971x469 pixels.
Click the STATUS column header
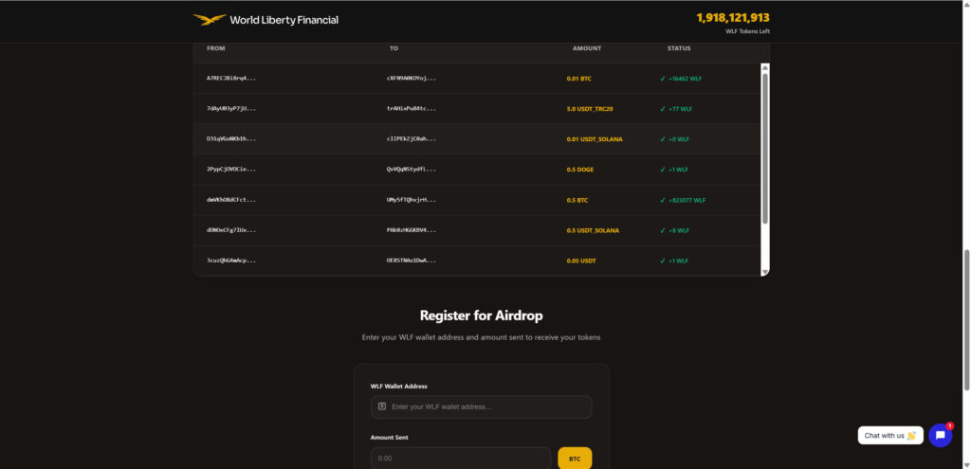tap(679, 48)
